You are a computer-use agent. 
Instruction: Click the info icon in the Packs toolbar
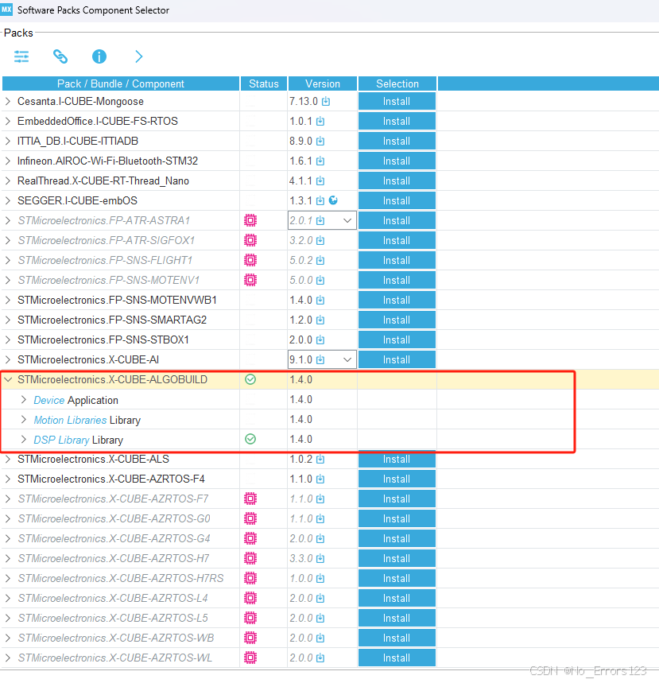(99, 56)
